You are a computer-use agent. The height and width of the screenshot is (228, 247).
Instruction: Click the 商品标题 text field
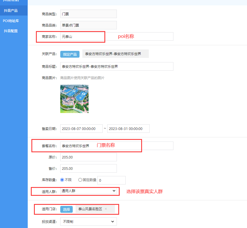coord(117,67)
